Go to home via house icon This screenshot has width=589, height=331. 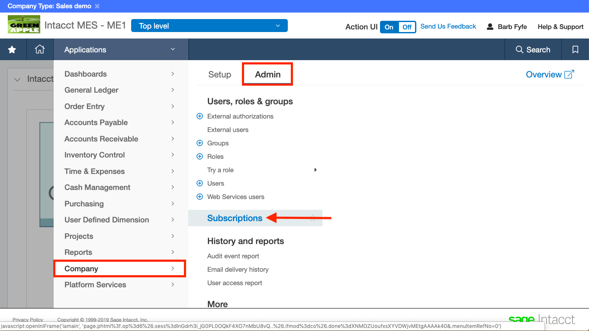[x=40, y=49]
